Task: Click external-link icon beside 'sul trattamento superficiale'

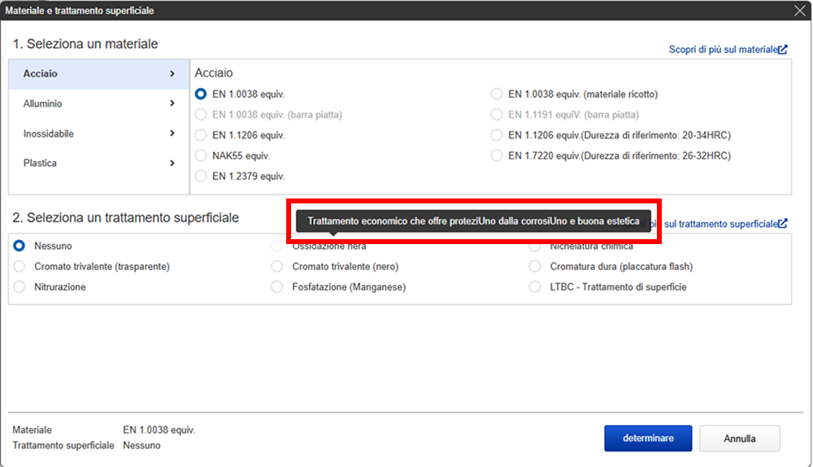Action: (783, 224)
